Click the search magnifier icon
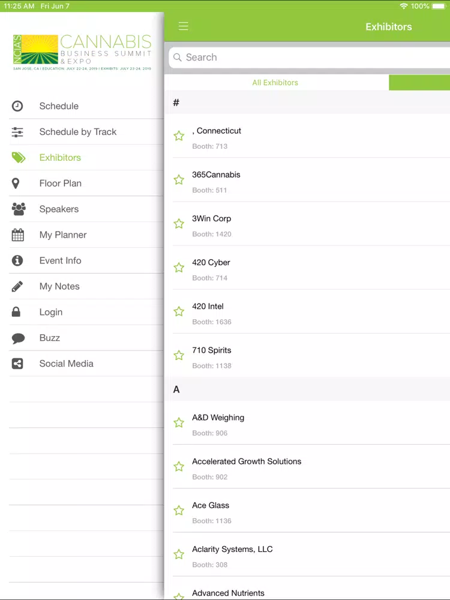Viewport: 450px width, 600px height. coord(177,58)
